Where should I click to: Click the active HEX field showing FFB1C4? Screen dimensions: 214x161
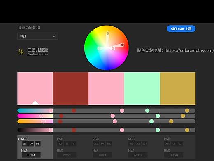tap(31, 155)
